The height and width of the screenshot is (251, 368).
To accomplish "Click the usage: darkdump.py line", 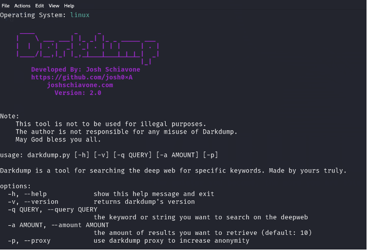I will (x=109, y=155).
